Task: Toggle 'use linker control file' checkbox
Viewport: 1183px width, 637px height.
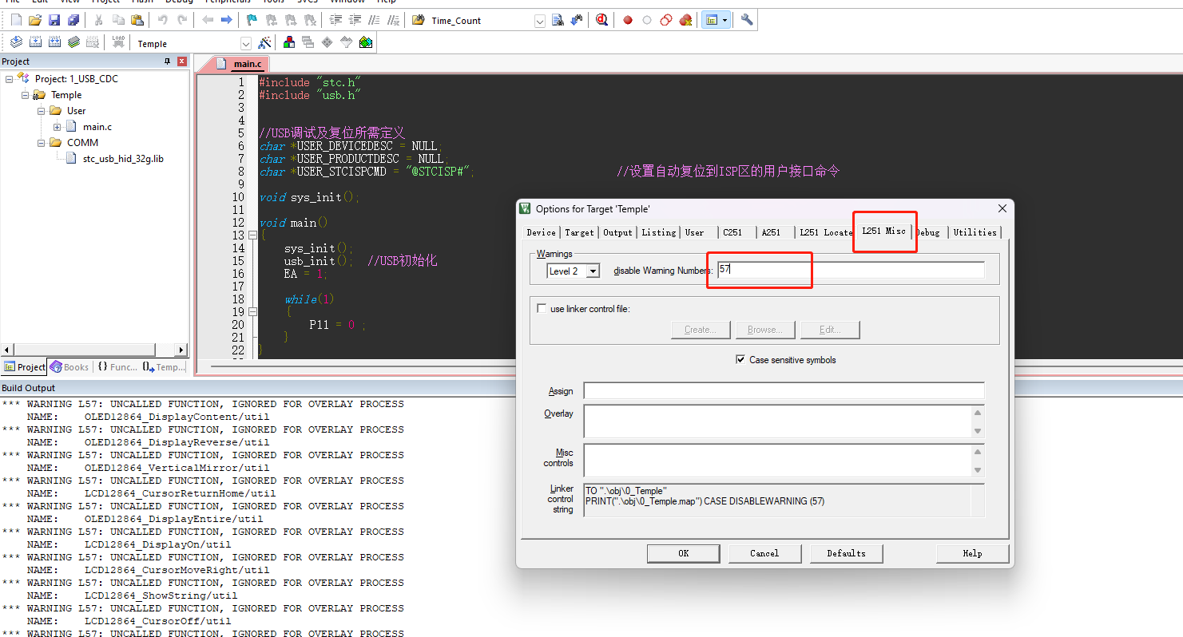Action: click(542, 309)
